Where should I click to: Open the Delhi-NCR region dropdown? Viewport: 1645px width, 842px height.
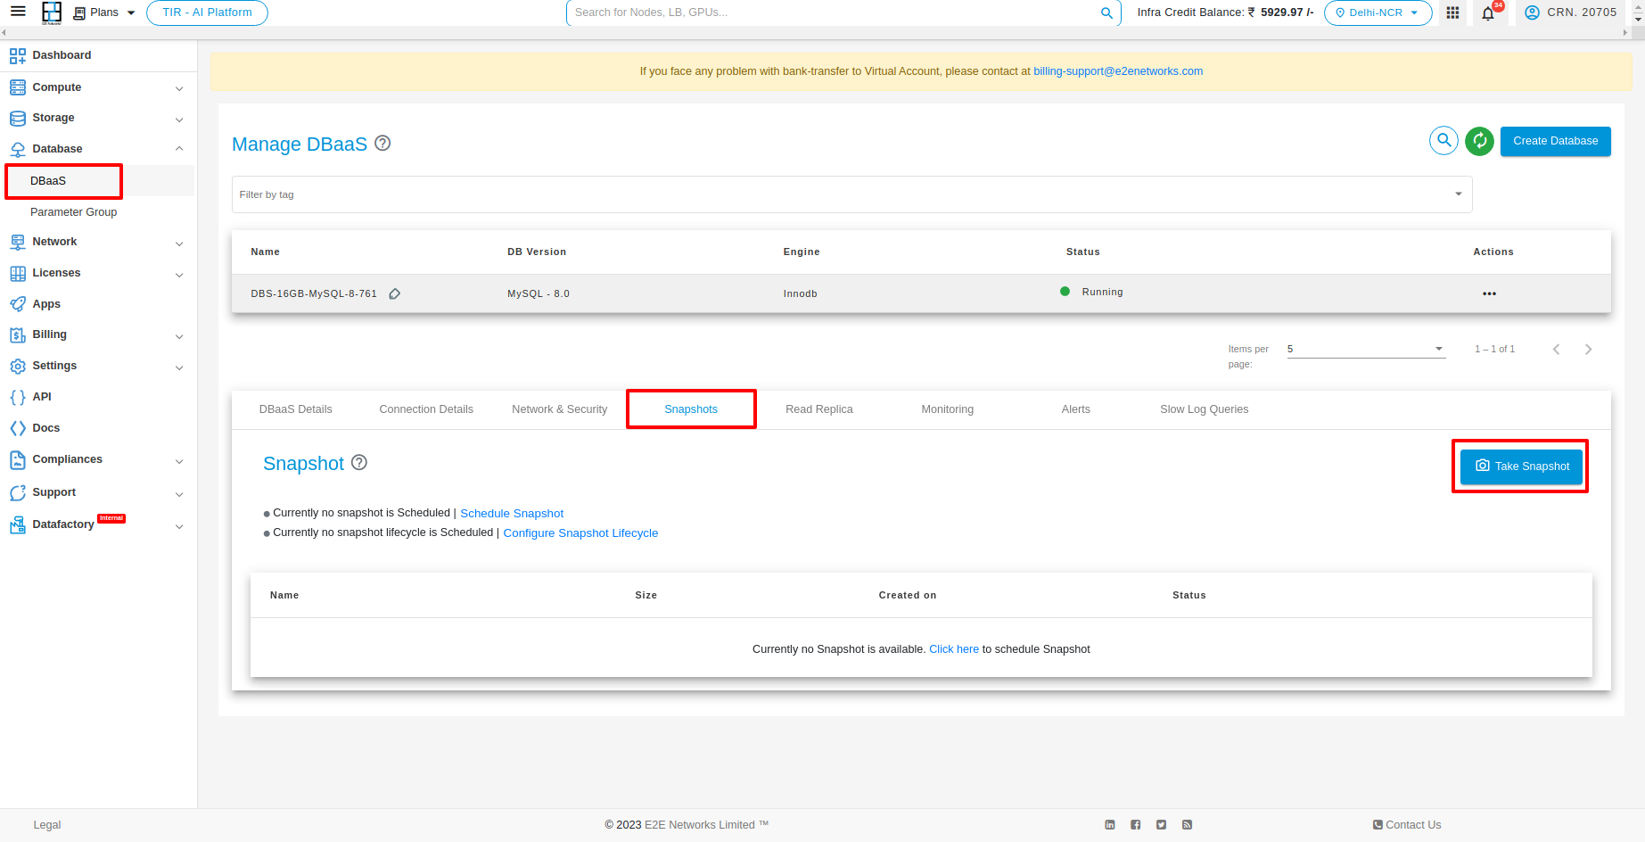click(1378, 12)
